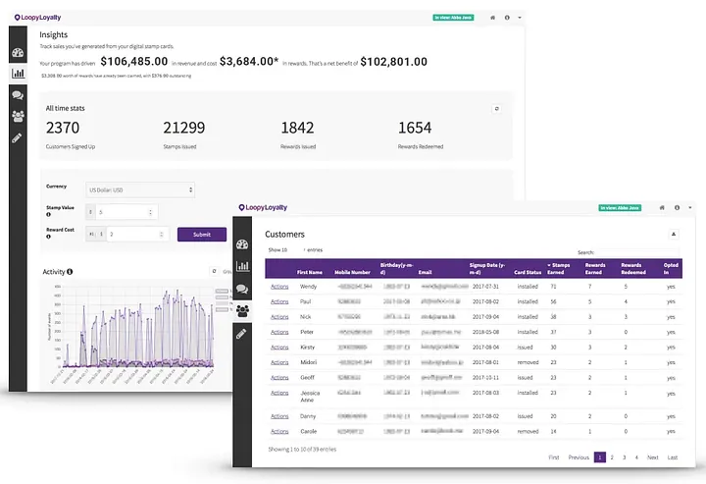Open customers group icon in Insights sidebar

(18, 116)
